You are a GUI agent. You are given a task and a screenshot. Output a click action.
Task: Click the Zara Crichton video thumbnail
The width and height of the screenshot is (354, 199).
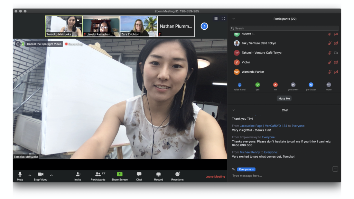[x=139, y=26]
